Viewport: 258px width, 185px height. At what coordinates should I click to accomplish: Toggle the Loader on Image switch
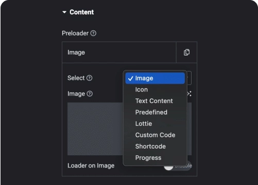tap(178, 165)
